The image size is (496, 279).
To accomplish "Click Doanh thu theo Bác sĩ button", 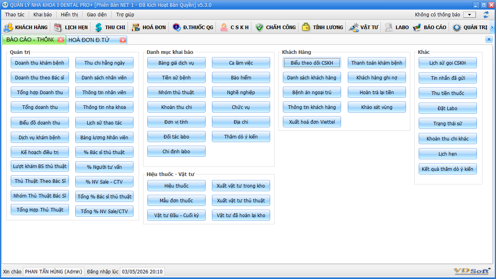I will [40, 77].
